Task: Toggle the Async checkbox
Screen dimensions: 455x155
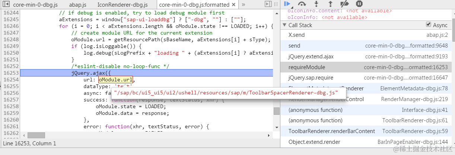Action: tap(428, 25)
